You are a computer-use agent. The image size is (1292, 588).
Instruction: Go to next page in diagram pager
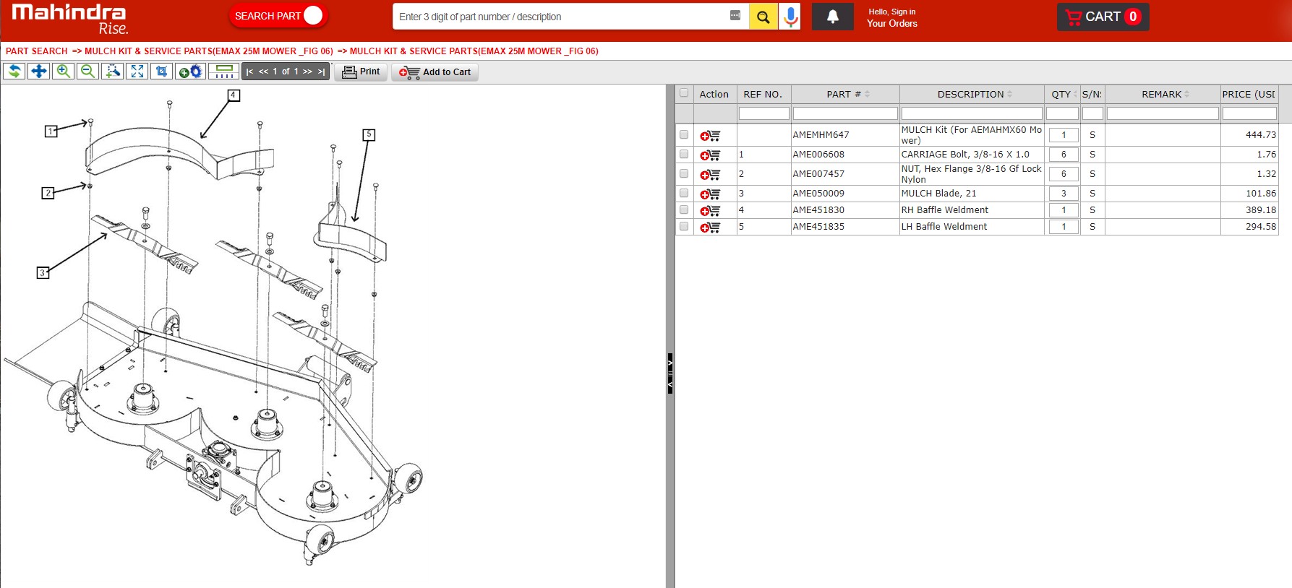[307, 72]
